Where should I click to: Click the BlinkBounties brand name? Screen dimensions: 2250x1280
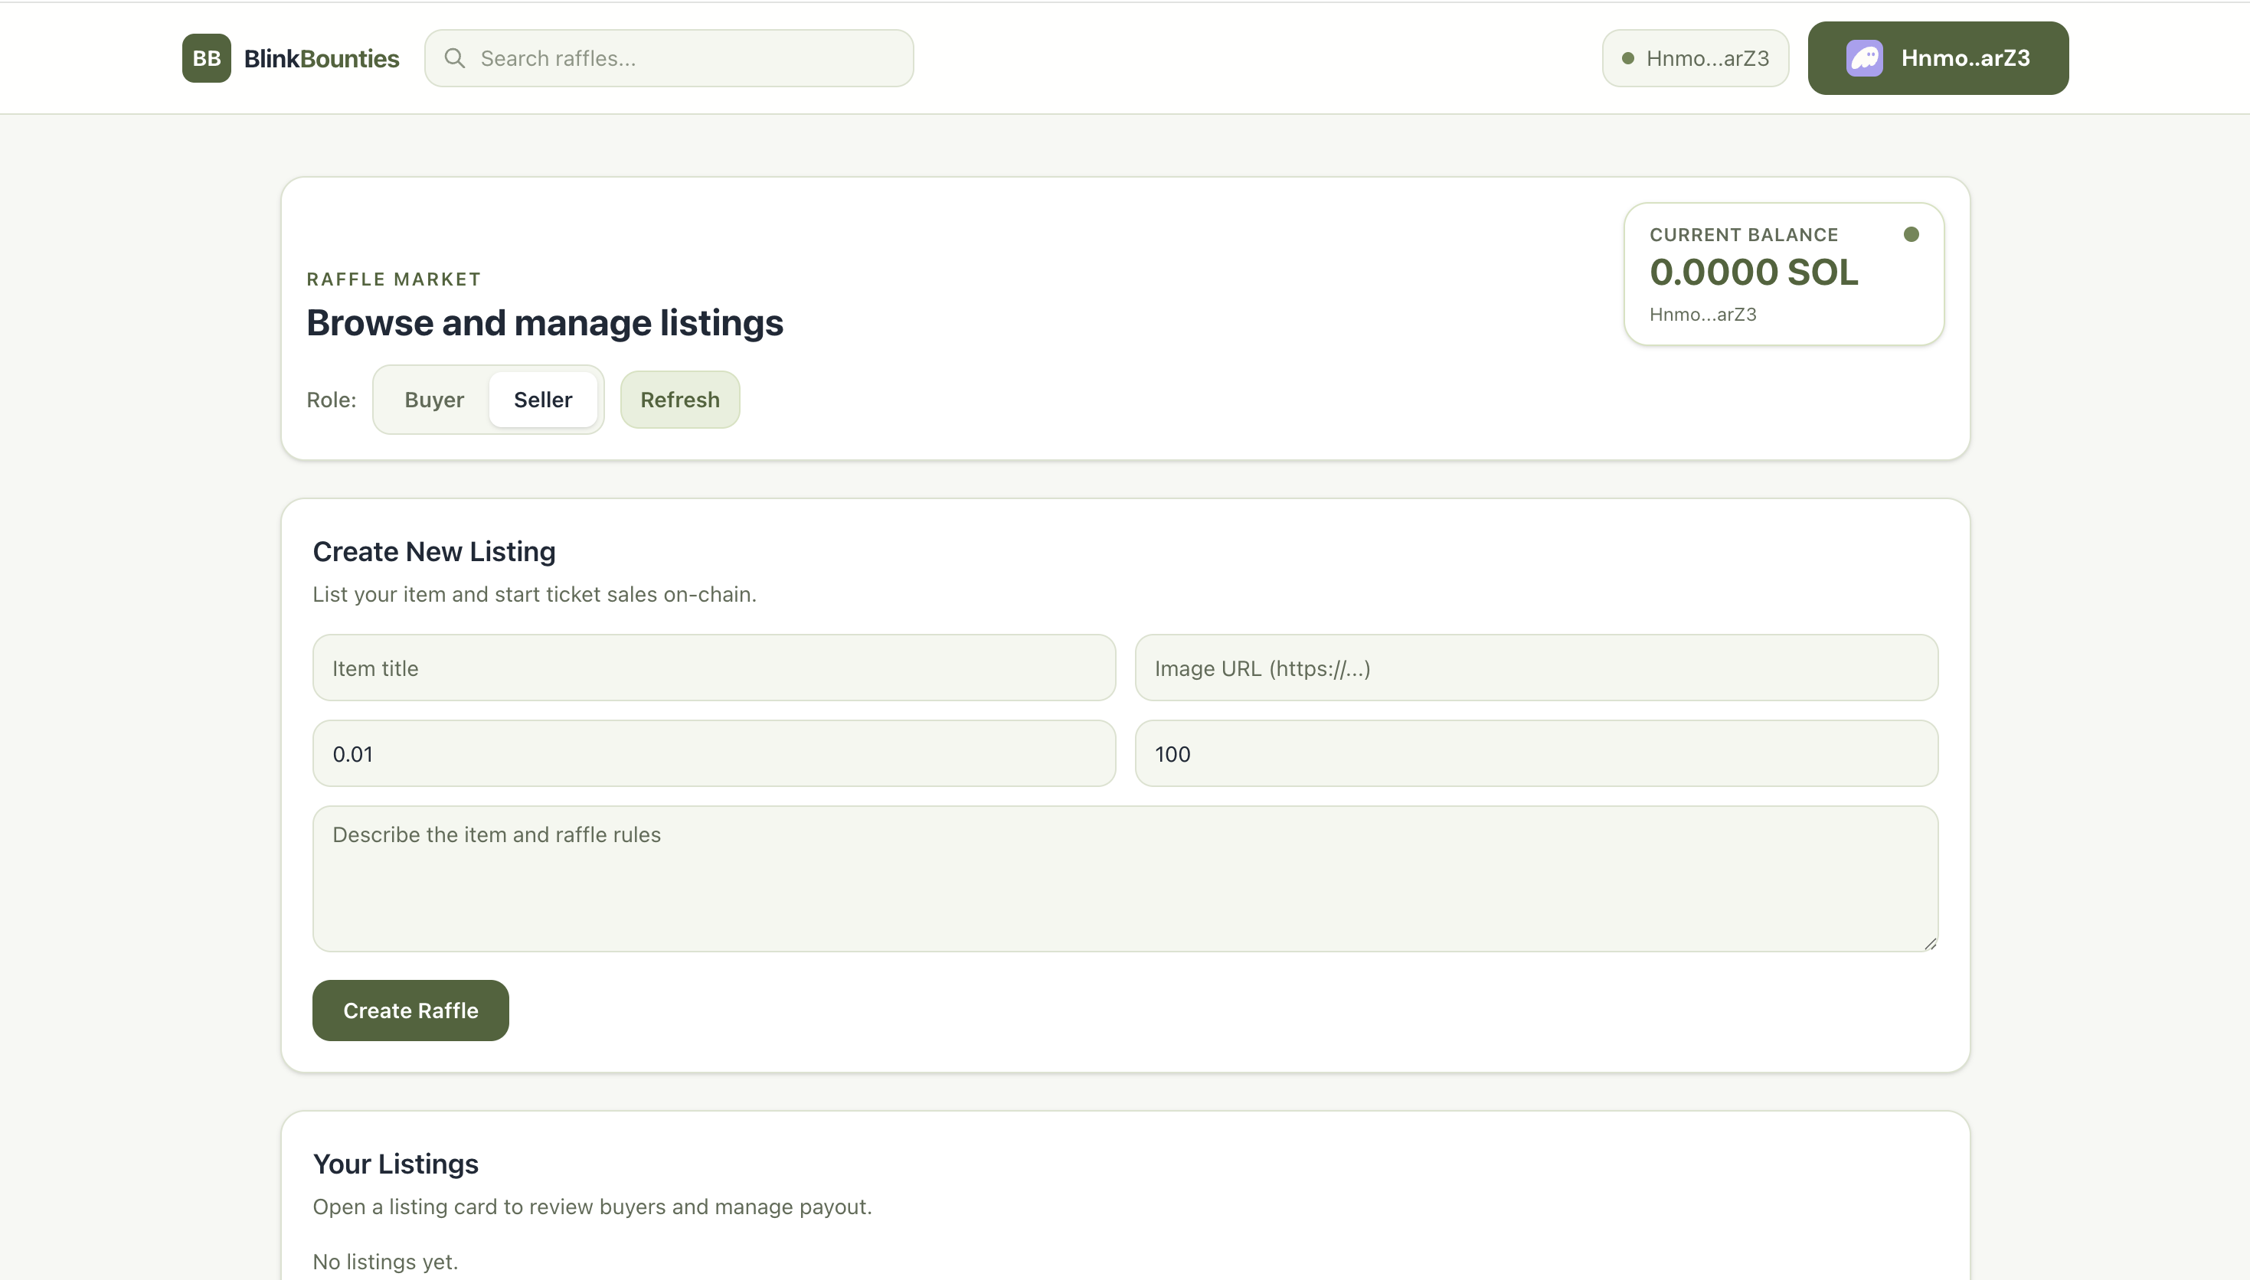tap(321, 58)
